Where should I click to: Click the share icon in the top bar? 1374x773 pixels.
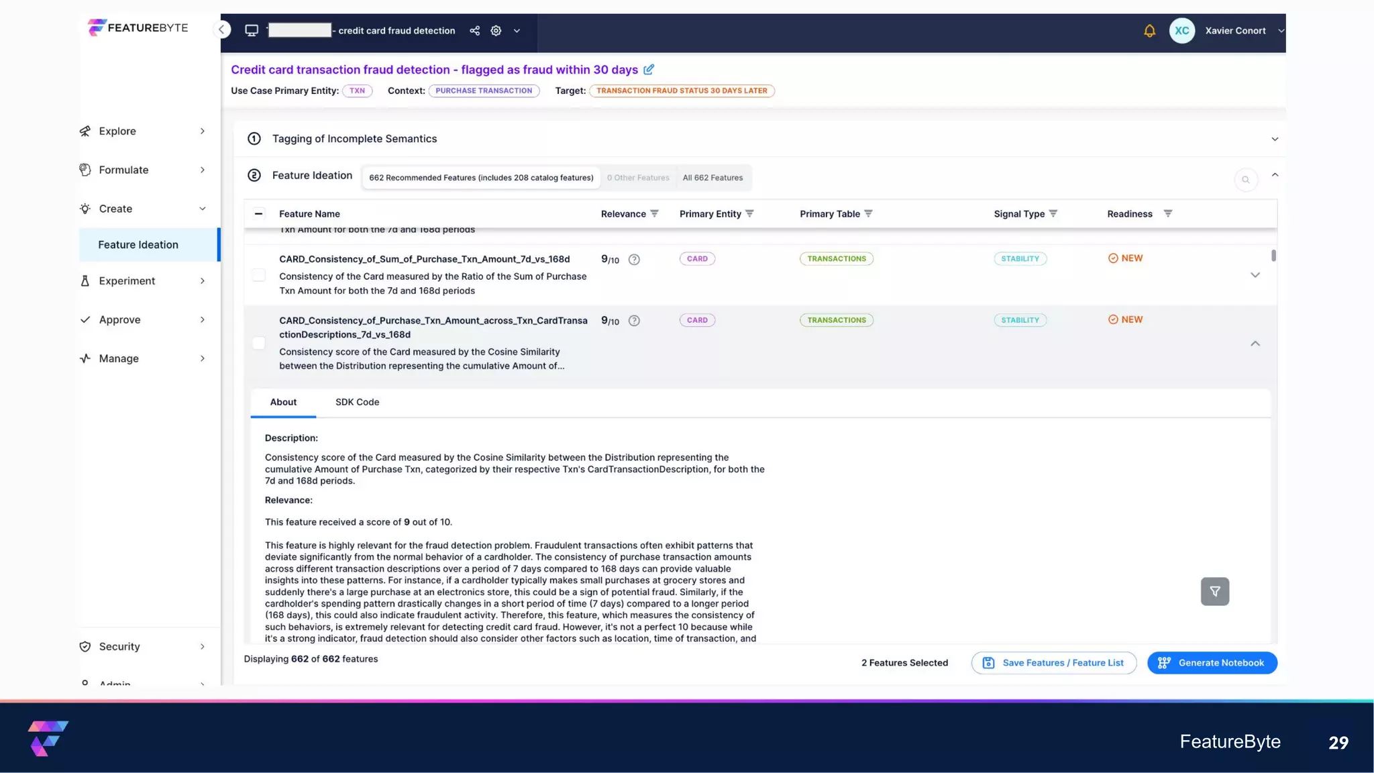click(474, 31)
